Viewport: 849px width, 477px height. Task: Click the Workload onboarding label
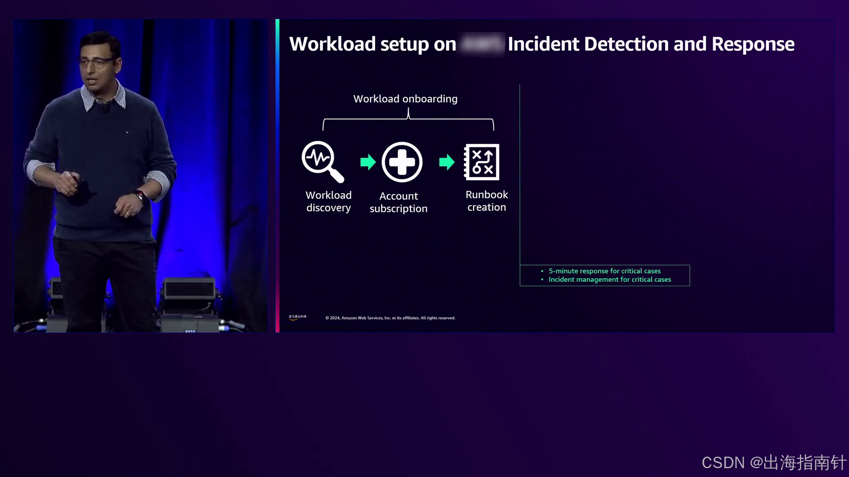click(405, 99)
